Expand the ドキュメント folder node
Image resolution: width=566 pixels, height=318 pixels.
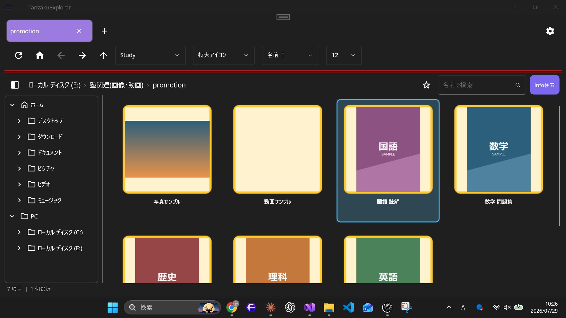(x=19, y=153)
